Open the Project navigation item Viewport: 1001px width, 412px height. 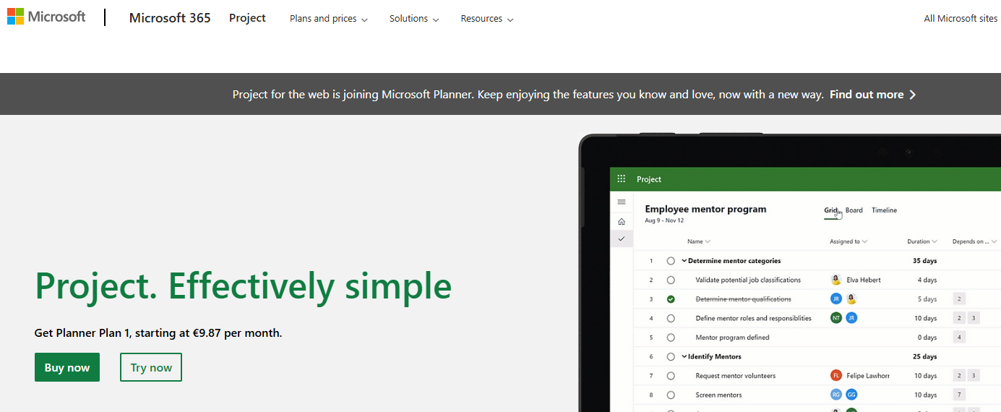(247, 18)
